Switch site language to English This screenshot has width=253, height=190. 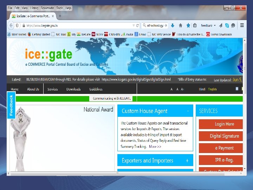pos(212,89)
